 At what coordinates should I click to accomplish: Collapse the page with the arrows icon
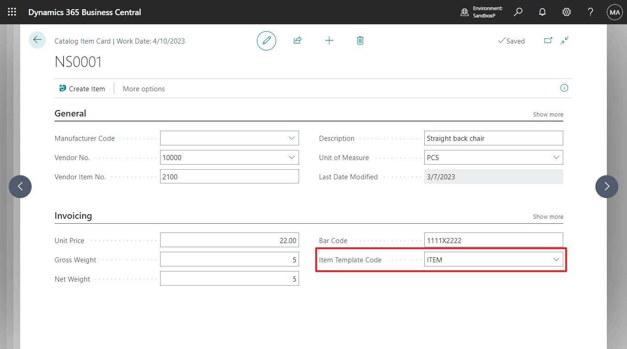coord(565,40)
